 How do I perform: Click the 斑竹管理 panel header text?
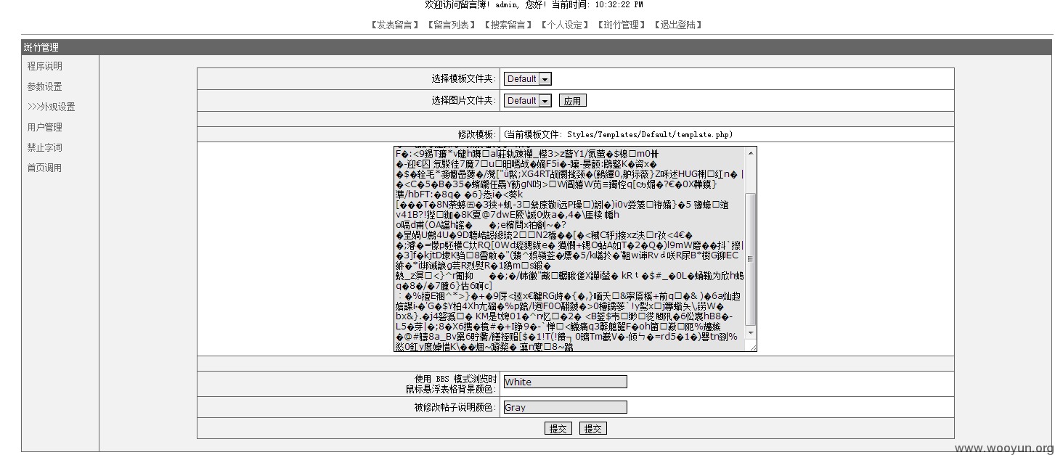point(41,48)
